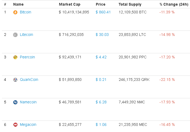Click Namecoin price $ 6.28
190x132 pixels.
101,102
